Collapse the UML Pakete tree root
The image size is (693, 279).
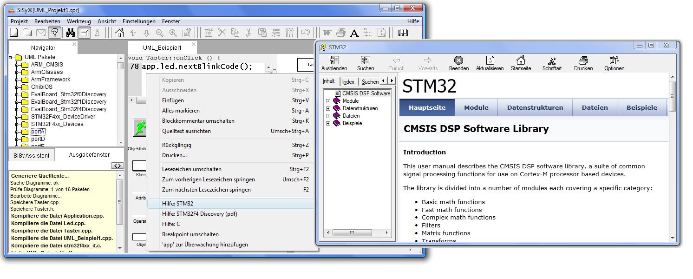[11, 58]
